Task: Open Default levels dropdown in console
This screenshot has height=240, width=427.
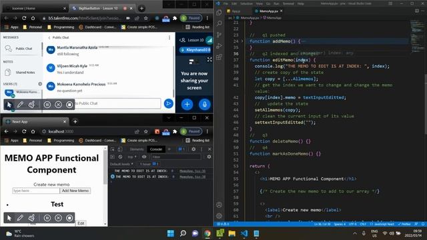Action: [x=121, y=164]
